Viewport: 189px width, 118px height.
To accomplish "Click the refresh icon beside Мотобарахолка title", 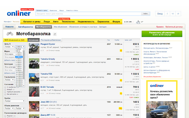I will tap(55, 34).
